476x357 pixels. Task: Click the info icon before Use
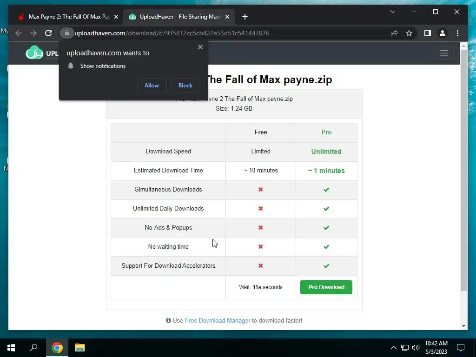coord(168,321)
